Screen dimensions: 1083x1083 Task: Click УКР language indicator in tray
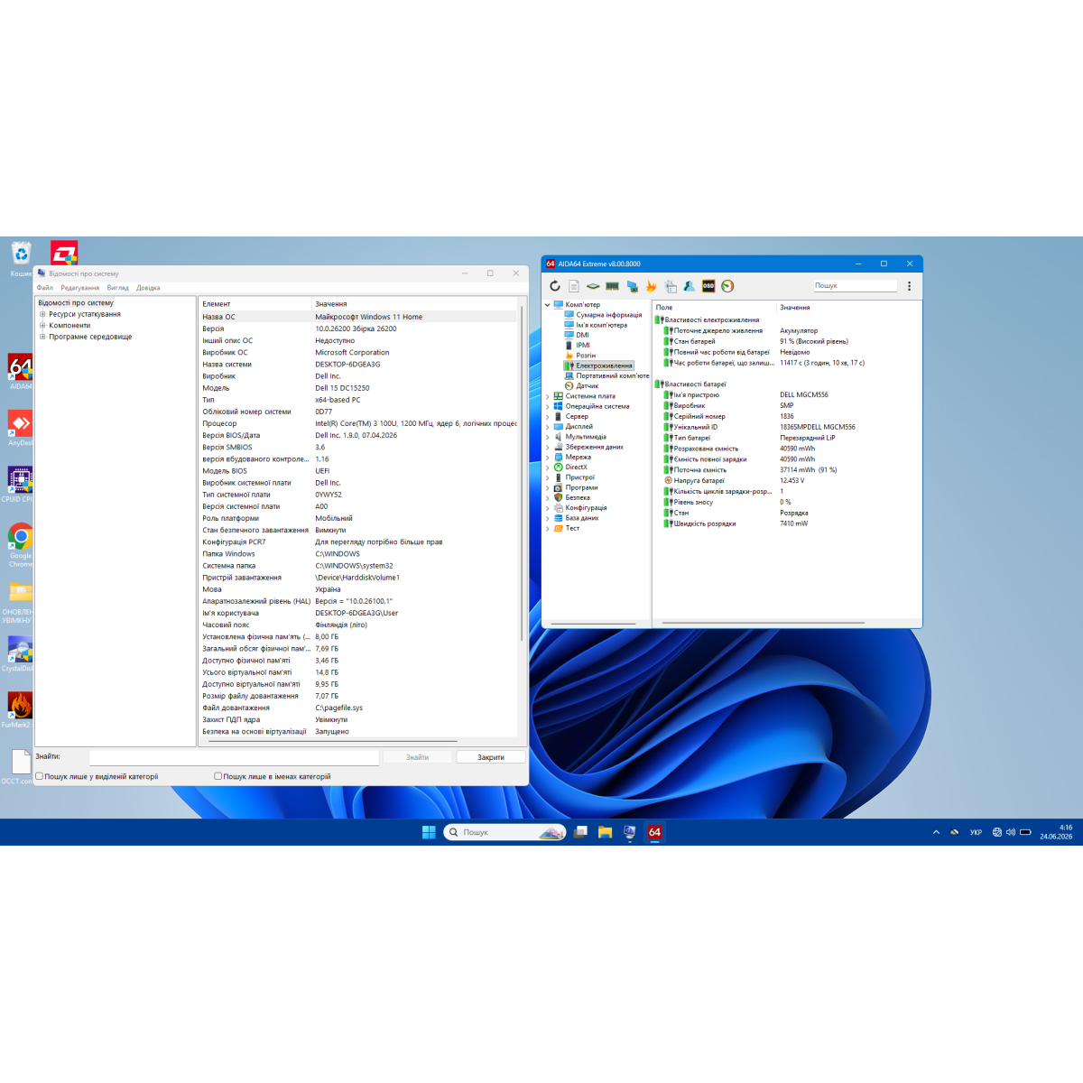click(976, 832)
